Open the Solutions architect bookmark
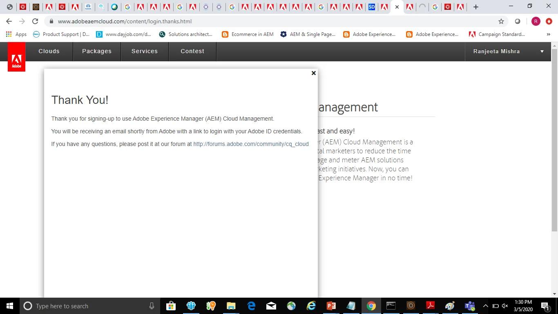 186,34
